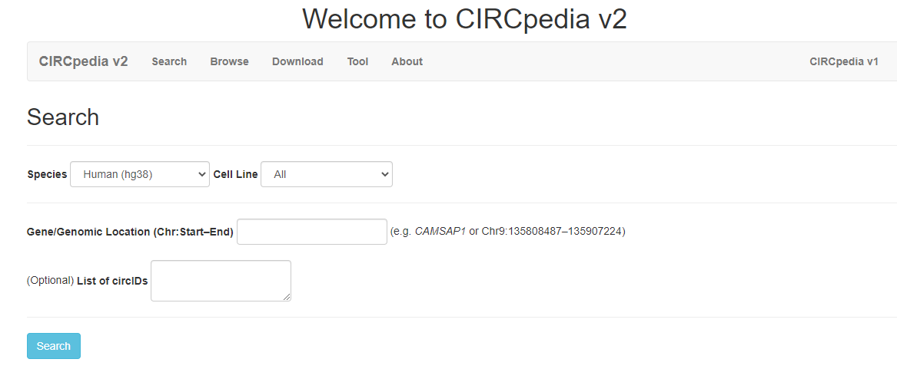
Task: Click inside the List of circIDs textarea
Action: click(221, 281)
